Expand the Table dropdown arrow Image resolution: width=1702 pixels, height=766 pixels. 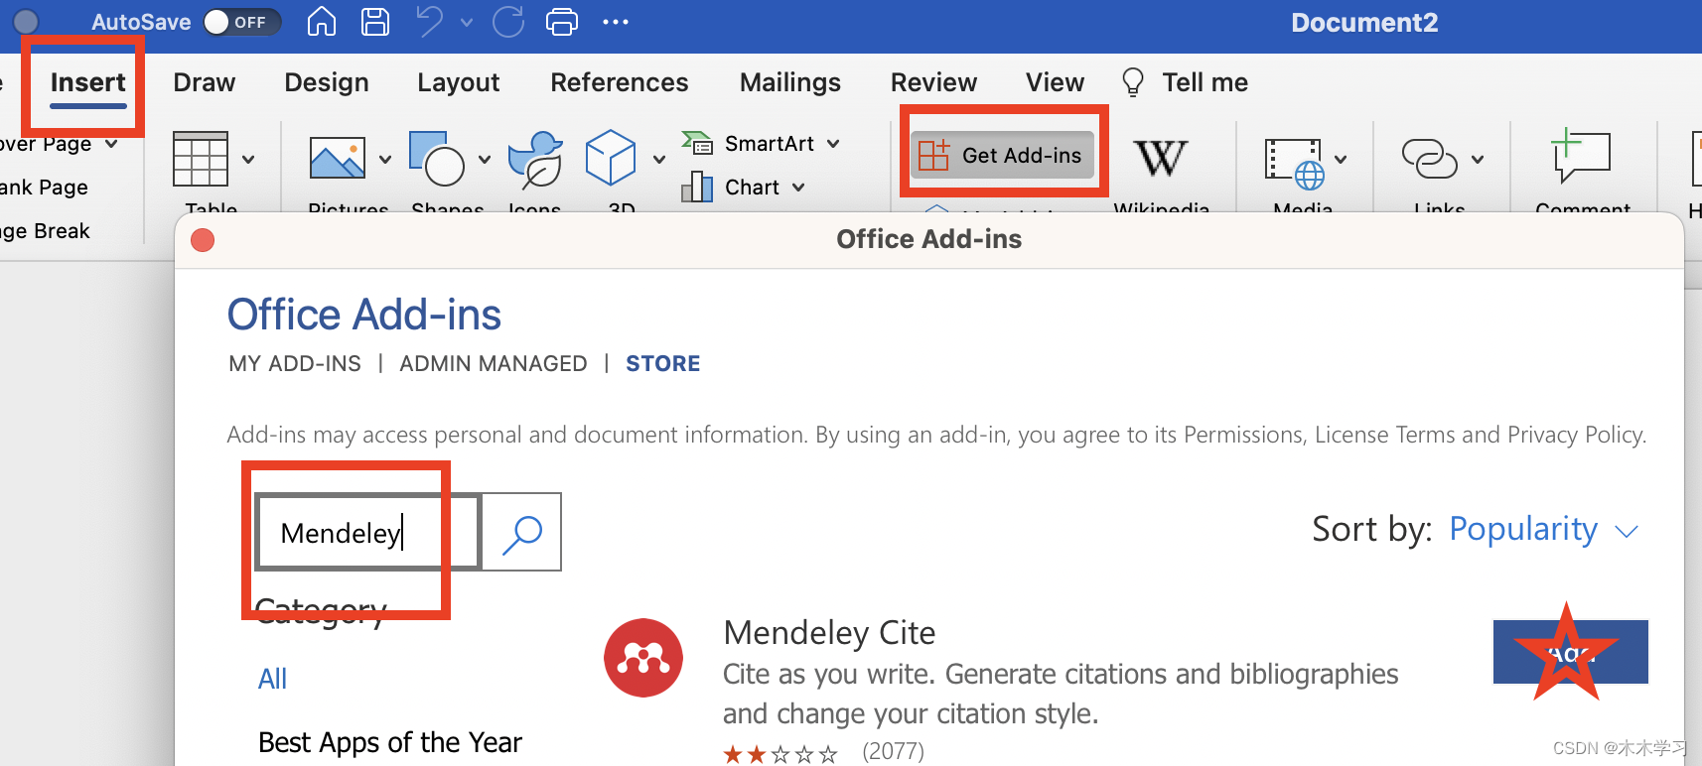pyautogui.click(x=248, y=159)
